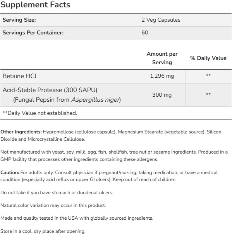Viewport: 232px width, 234px height.
Task: Click the Caution bold label
Action: point(10,173)
